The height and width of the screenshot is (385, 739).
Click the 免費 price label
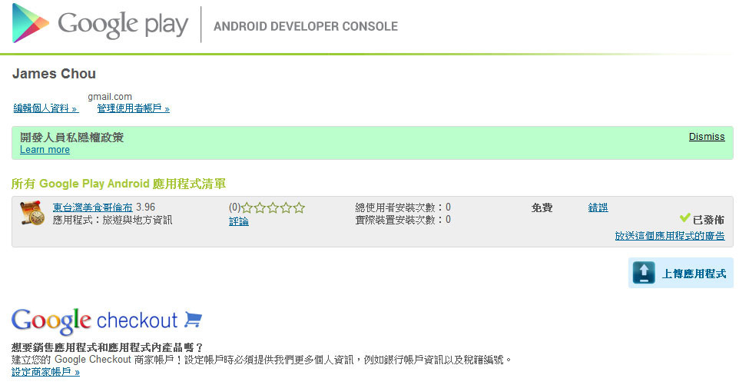coord(542,207)
